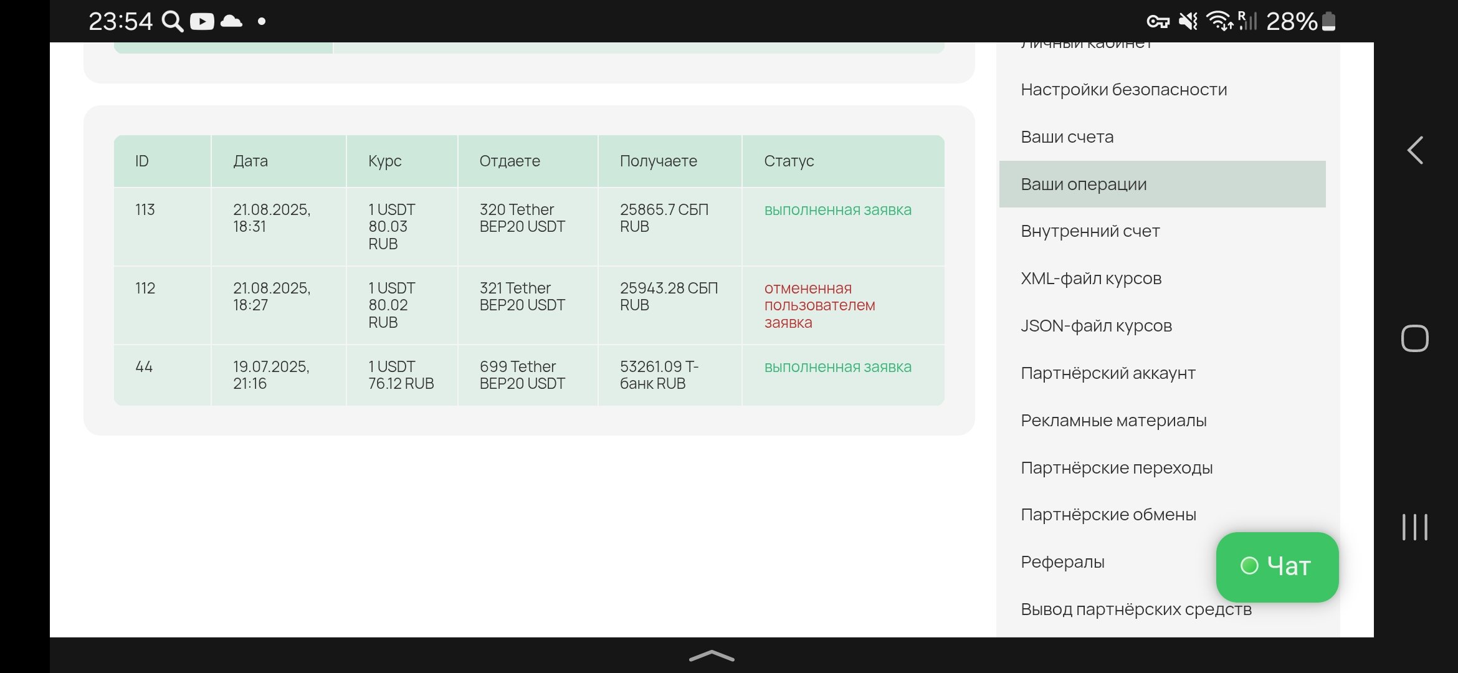
Task: Tap the Wi-Fi status icon
Action: tap(1219, 22)
